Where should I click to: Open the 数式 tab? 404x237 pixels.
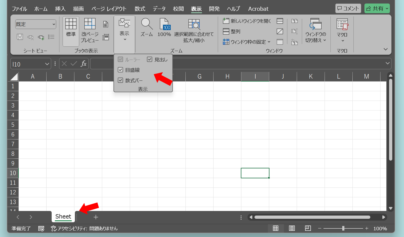tap(140, 9)
